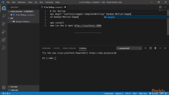Open the Search view icon
Viewport: 169px width, 95px height.
point(4,16)
